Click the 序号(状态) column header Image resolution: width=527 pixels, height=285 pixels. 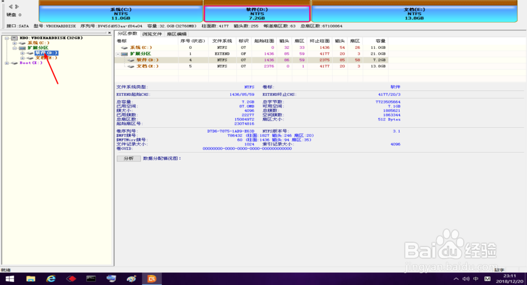coord(192,41)
